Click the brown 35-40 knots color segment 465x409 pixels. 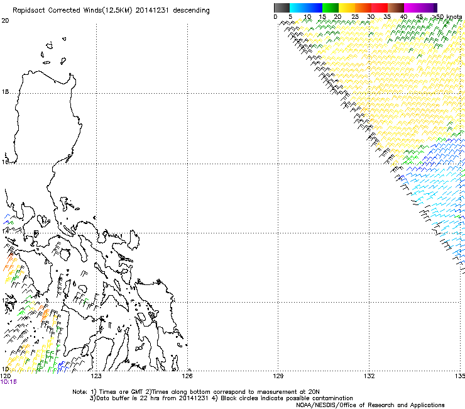(396, 8)
